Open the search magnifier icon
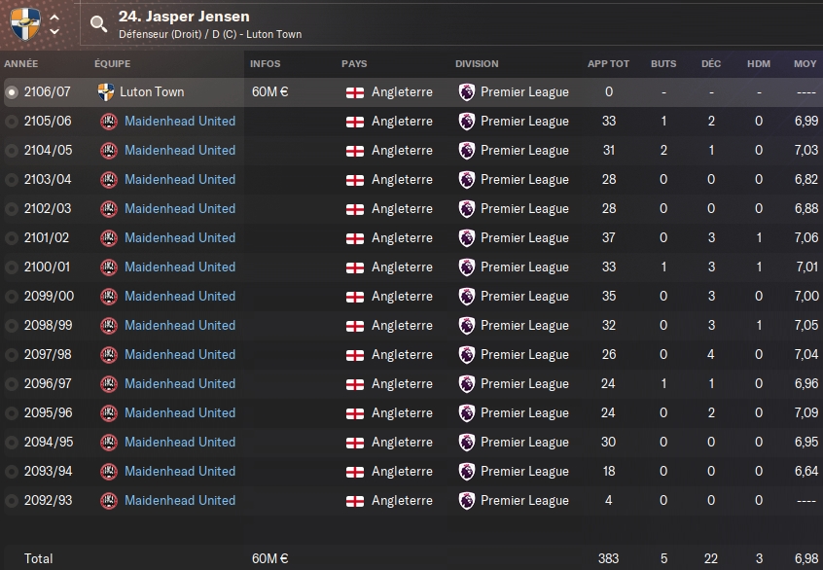 98,23
